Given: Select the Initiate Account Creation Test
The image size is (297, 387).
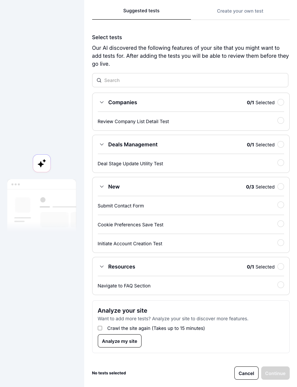Looking at the screenshot, I should click(x=281, y=243).
